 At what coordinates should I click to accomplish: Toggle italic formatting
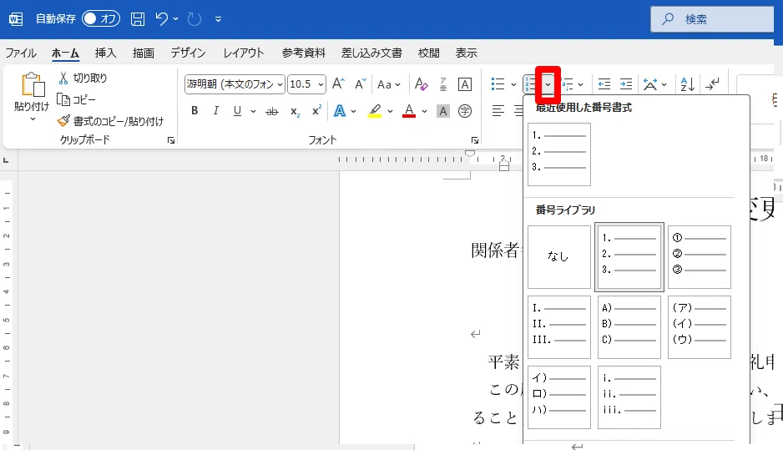click(215, 111)
